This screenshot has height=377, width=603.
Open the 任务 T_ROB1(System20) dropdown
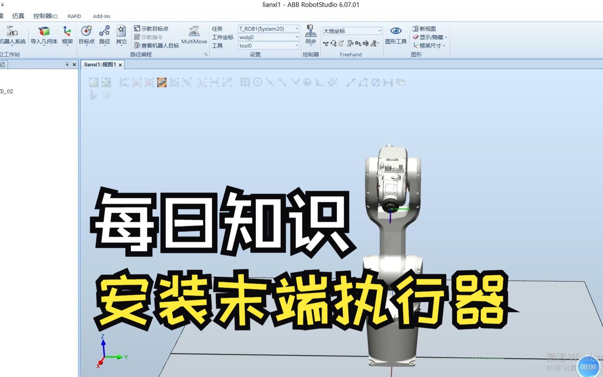268,29
